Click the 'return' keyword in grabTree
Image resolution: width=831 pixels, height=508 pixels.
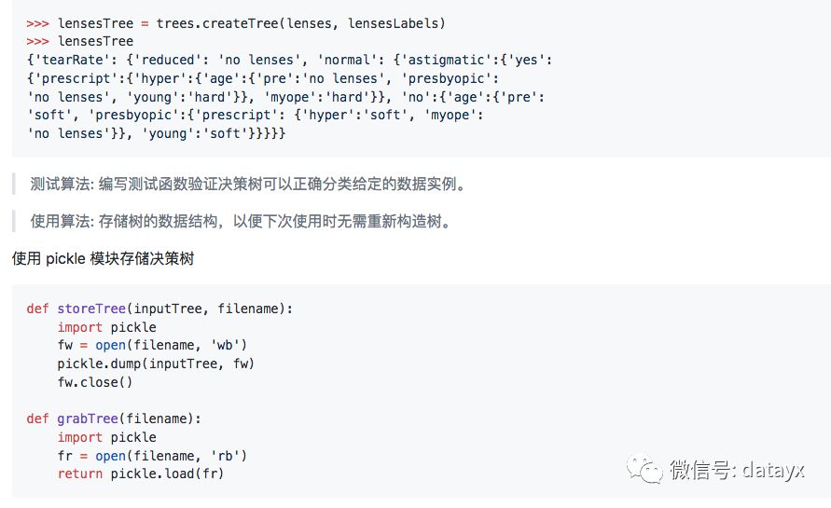point(80,474)
